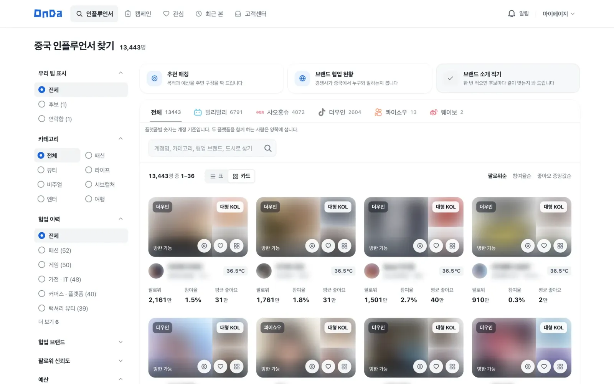Click the search magnifier icon in search field
This screenshot has height=384, width=614.
(x=268, y=148)
